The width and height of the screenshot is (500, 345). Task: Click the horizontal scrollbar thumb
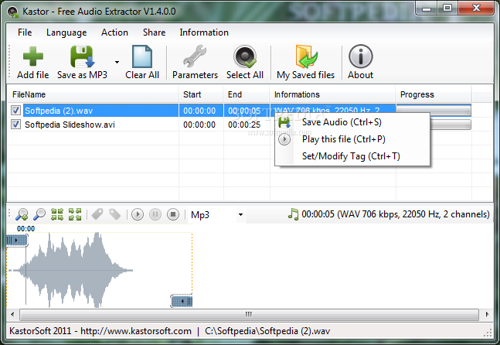tap(249, 314)
